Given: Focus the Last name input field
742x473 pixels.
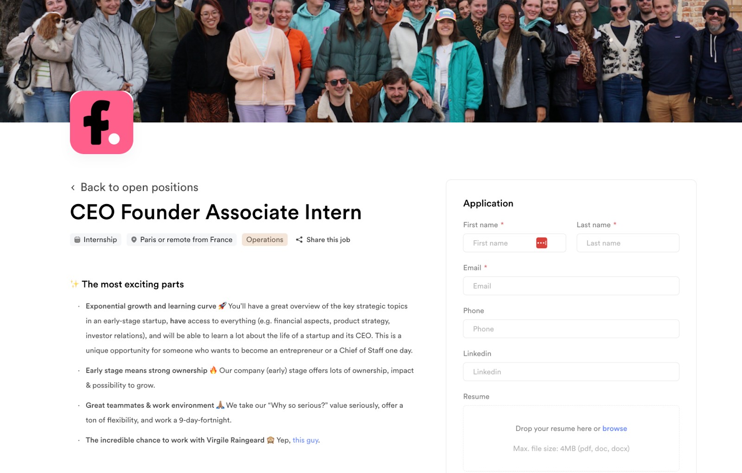Looking at the screenshot, I should point(628,243).
